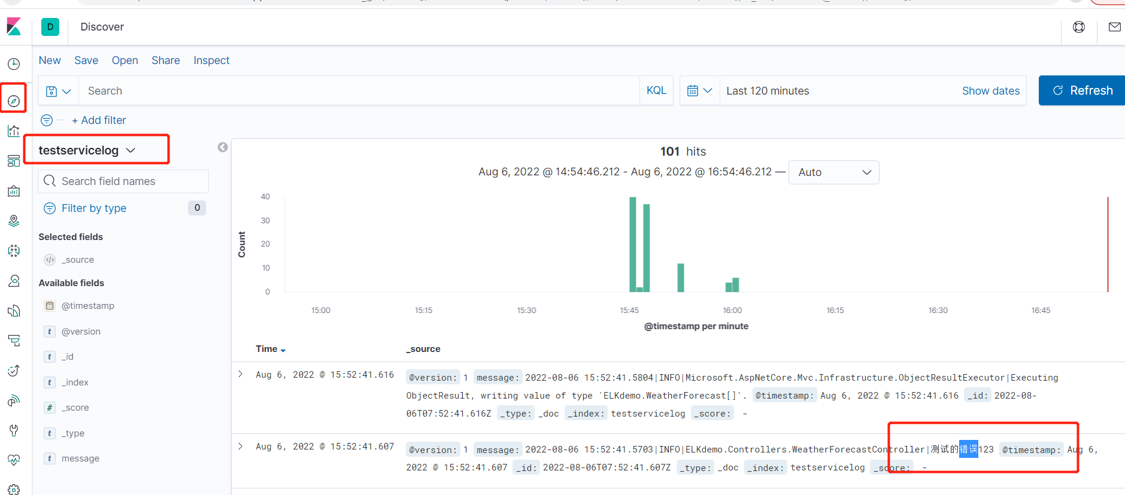Image resolution: width=1125 pixels, height=495 pixels.
Task: Open the help menu icon
Action: 1079,27
